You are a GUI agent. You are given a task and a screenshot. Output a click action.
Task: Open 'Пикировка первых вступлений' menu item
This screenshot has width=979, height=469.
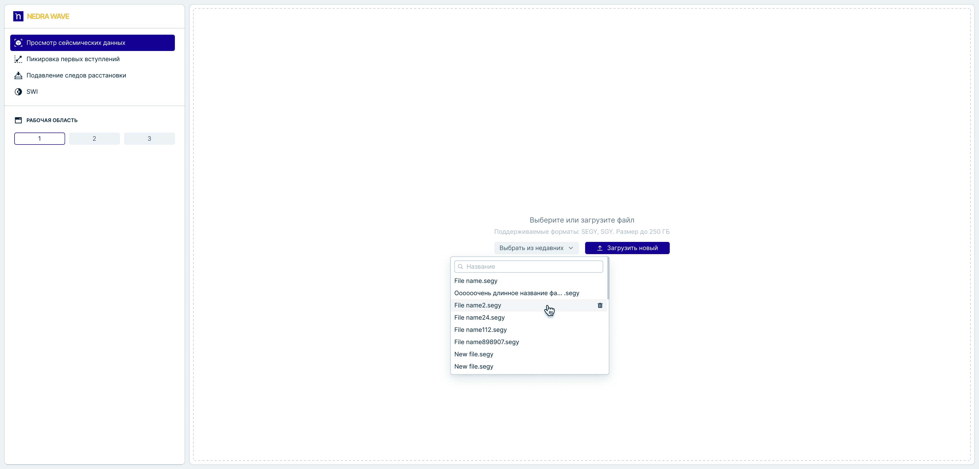73,59
